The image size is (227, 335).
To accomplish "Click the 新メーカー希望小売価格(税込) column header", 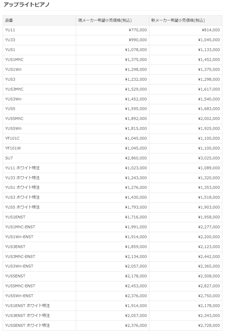I will click(178, 20).
